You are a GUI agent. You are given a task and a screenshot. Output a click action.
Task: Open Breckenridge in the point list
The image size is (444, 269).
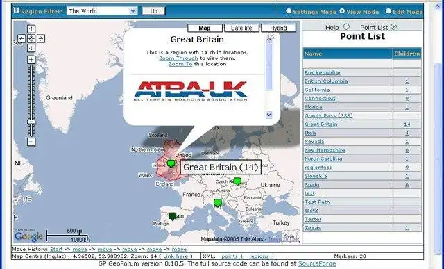click(322, 73)
